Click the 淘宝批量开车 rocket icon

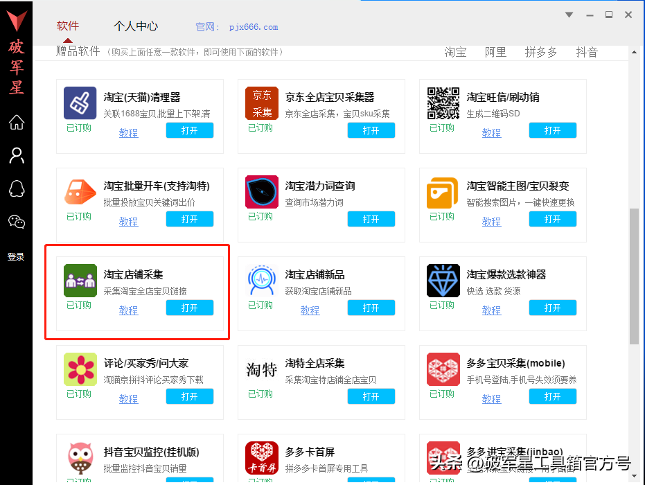tap(80, 191)
